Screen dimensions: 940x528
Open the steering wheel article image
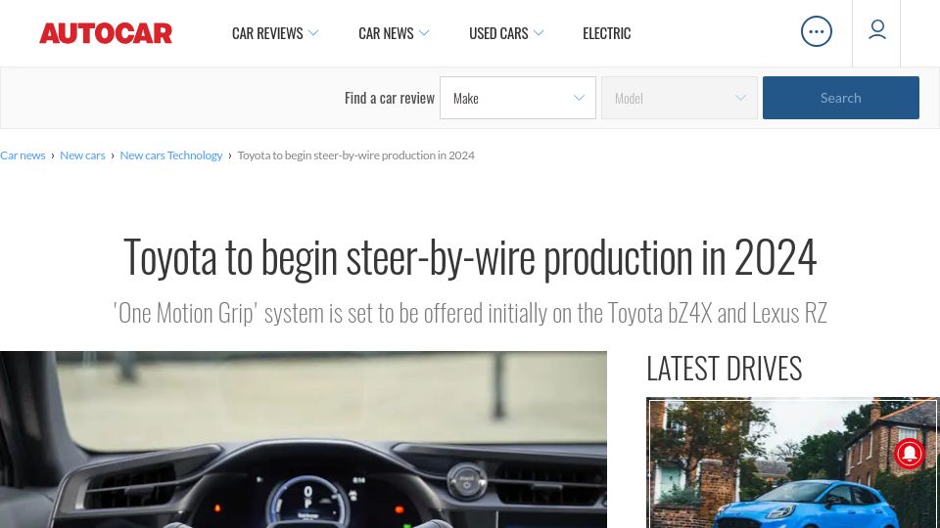pyautogui.click(x=304, y=439)
